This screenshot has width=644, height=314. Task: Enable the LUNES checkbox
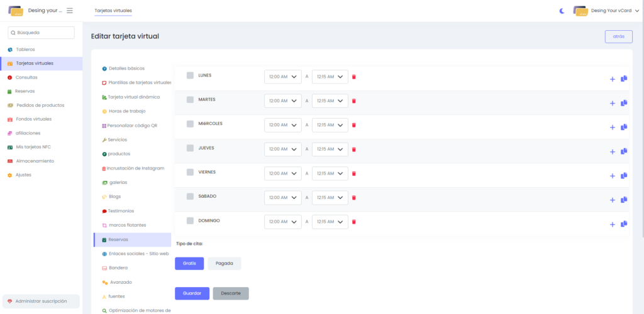(190, 75)
